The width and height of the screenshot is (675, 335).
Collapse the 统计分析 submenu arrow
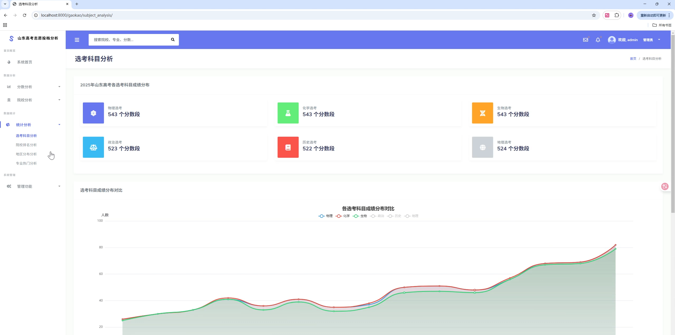tap(59, 125)
